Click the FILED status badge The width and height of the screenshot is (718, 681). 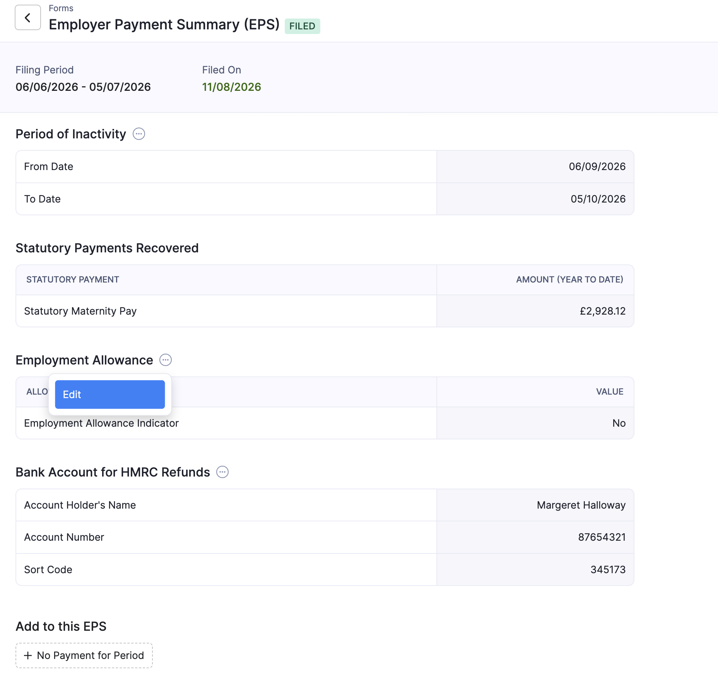tap(303, 26)
